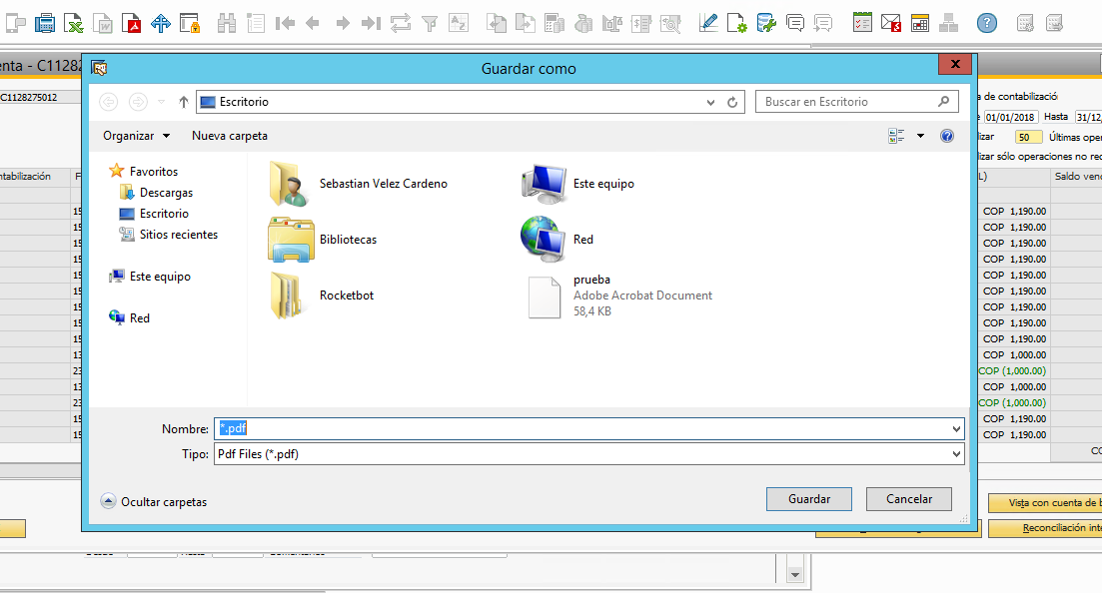Click the envelope messages toolbar icon
Viewport: 1102px width, 593px height.
891,23
